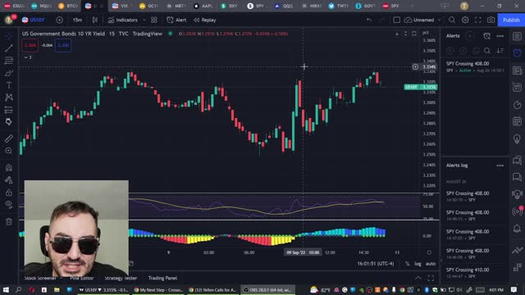Select the Text tool in left toolbar

point(9,85)
